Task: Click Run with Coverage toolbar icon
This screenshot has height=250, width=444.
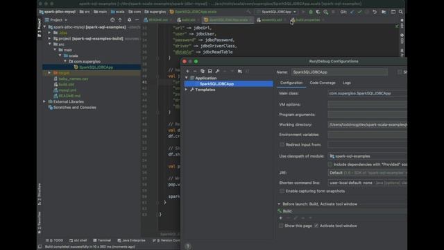Action: [318, 12]
